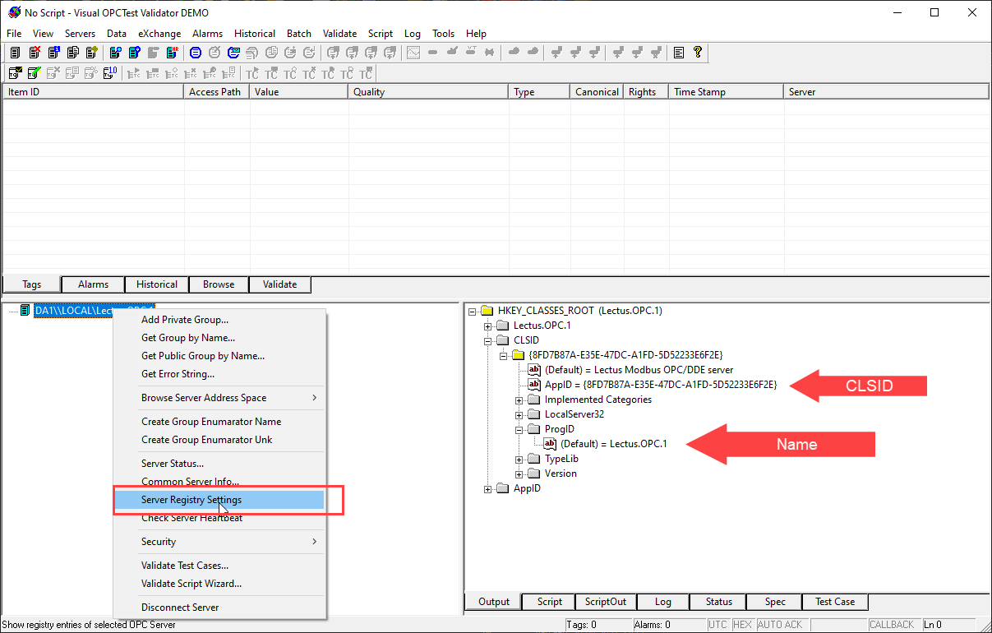Collapse the HKEY_CLASSES_ROOT tree node
This screenshot has height=633, width=992.
(473, 311)
